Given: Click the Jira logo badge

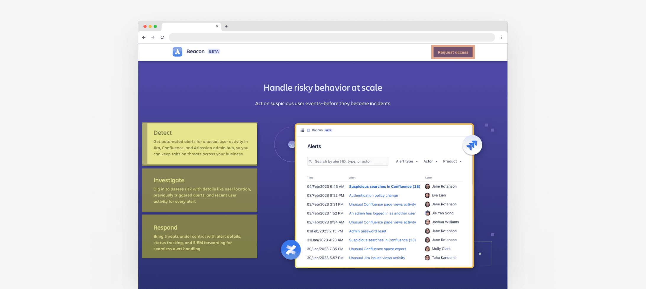Looking at the screenshot, I should pyautogui.click(x=472, y=145).
